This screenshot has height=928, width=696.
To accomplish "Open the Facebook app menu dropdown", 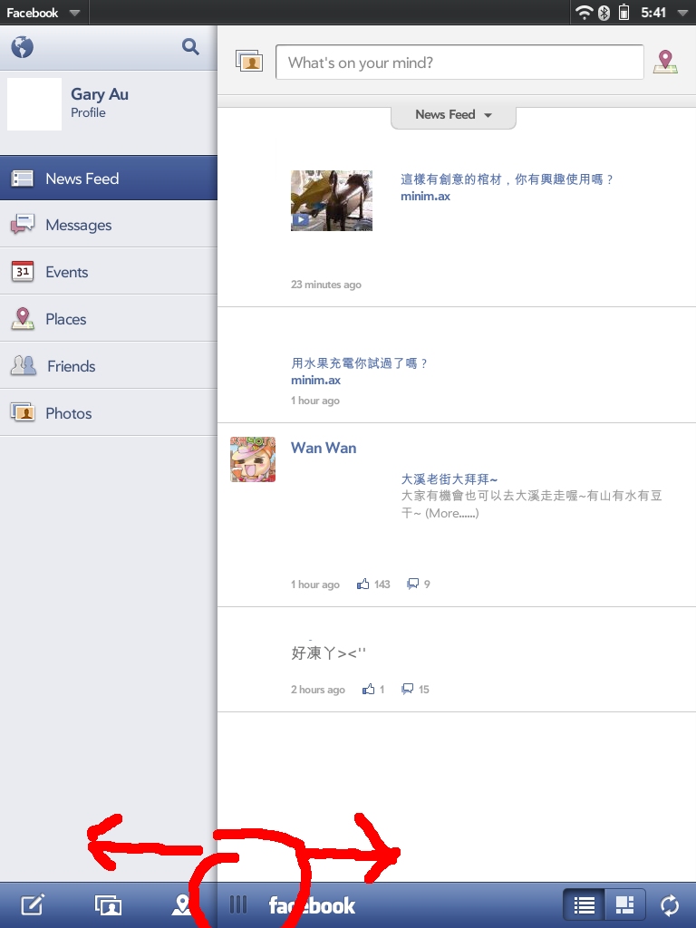I will tap(43, 13).
